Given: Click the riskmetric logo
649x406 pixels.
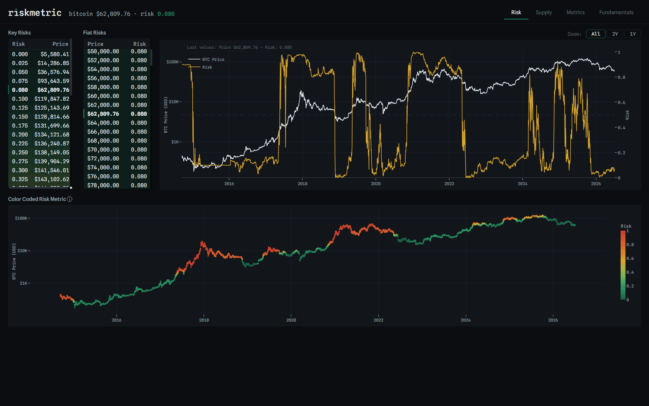Looking at the screenshot, I should [x=35, y=13].
